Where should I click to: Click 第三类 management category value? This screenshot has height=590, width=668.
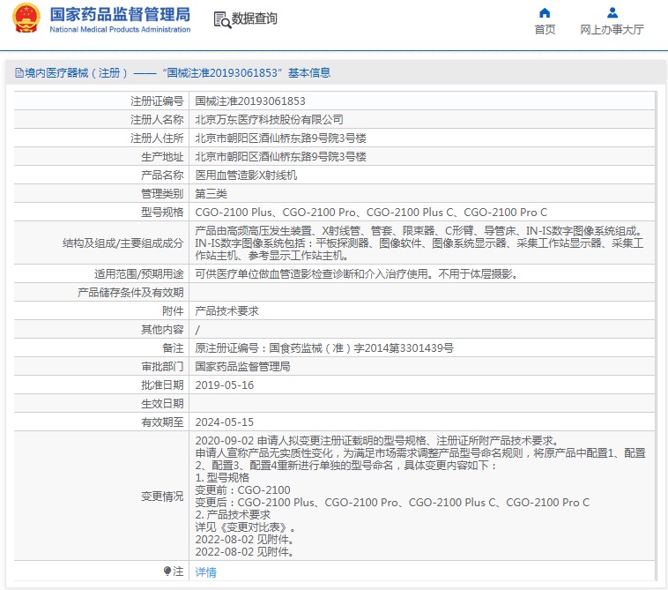tap(211, 193)
